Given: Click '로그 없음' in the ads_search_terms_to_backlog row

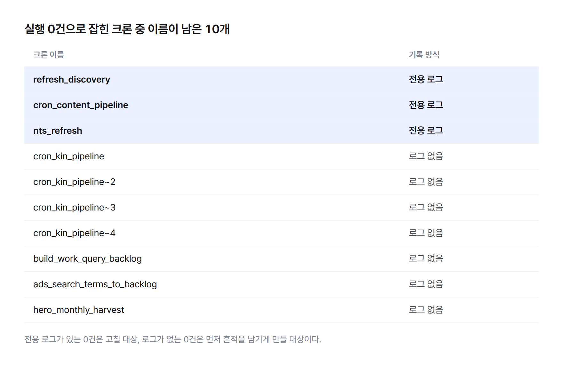Looking at the screenshot, I should click(x=426, y=284).
